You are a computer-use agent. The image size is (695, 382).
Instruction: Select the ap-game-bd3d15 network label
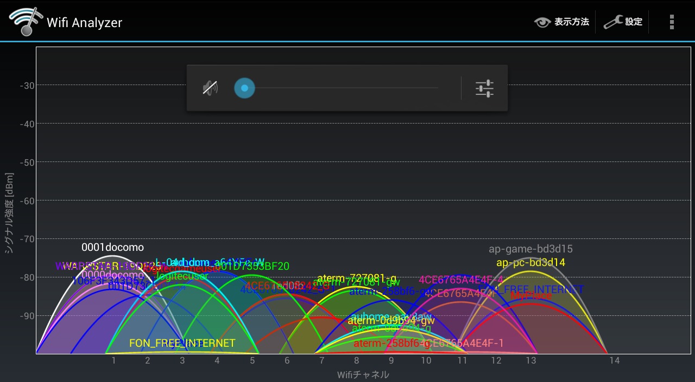pyautogui.click(x=530, y=249)
